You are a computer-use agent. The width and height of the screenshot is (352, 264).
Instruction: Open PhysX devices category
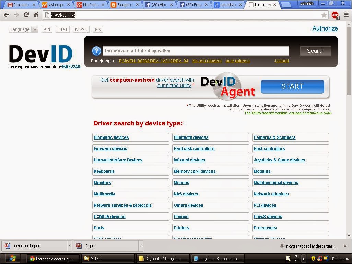(268, 217)
